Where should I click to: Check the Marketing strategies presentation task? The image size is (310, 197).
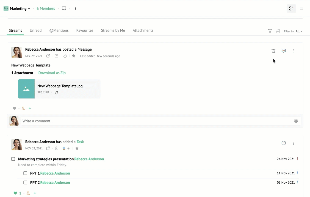click(13, 159)
